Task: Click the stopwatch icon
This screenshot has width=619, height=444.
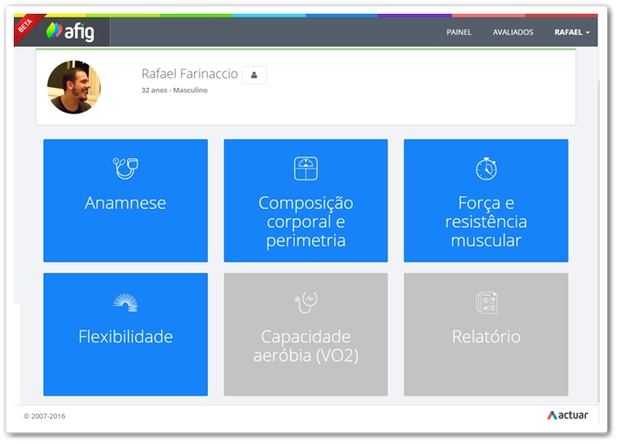Action: pos(486,169)
